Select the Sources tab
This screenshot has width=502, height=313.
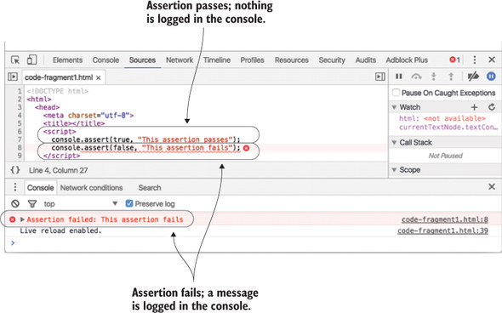point(142,60)
